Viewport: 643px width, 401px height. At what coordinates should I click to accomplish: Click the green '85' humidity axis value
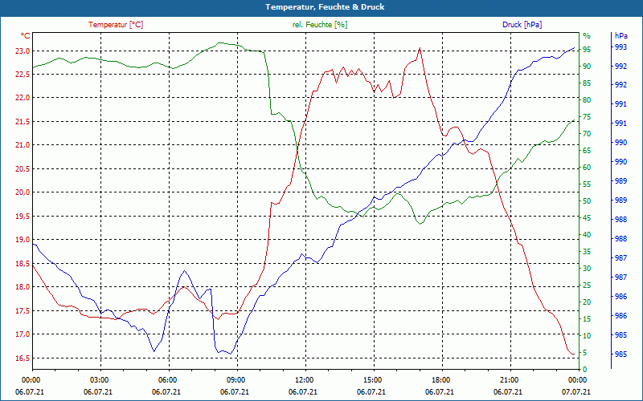coord(587,83)
